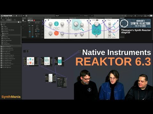Click the tempo value in the transport
Viewport: 153px width, 114px height.
86,16
